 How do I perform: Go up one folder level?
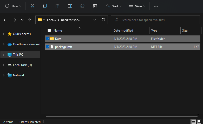(30, 20)
